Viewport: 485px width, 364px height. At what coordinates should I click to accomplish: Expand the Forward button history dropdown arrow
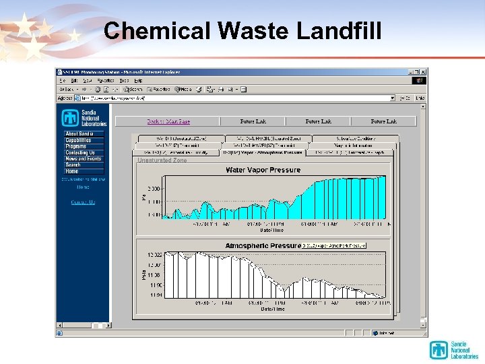click(91, 90)
